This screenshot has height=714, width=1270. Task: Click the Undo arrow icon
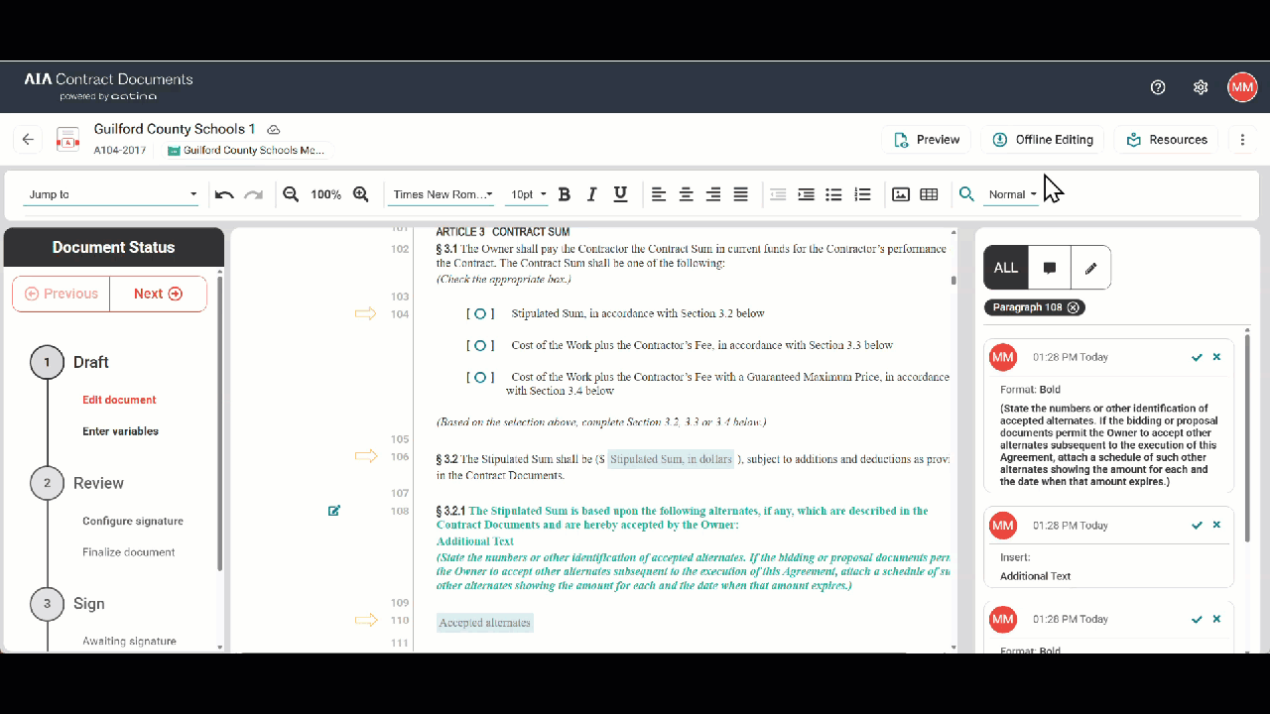[x=224, y=194]
